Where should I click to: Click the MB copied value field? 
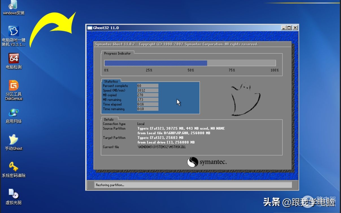(x=148, y=95)
